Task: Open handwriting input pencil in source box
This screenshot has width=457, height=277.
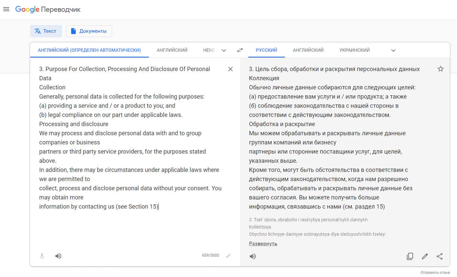Action: 228,256
